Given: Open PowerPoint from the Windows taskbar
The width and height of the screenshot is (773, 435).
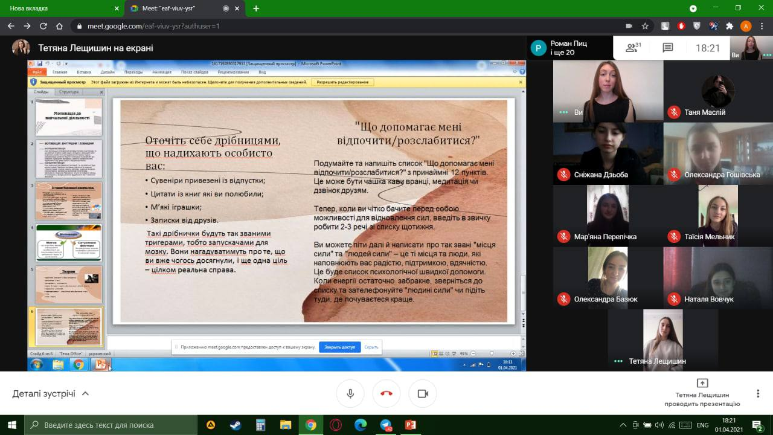Looking at the screenshot, I should [x=411, y=425].
